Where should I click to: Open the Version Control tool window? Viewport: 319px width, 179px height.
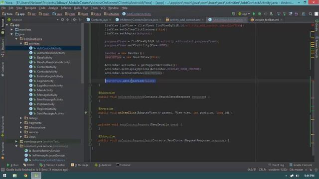point(52,165)
